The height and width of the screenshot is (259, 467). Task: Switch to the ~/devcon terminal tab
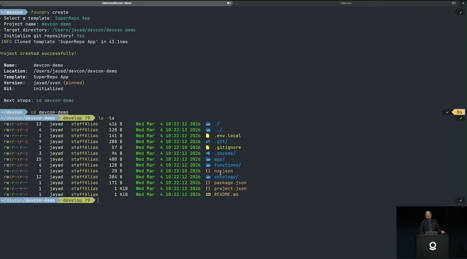[346, 3]
